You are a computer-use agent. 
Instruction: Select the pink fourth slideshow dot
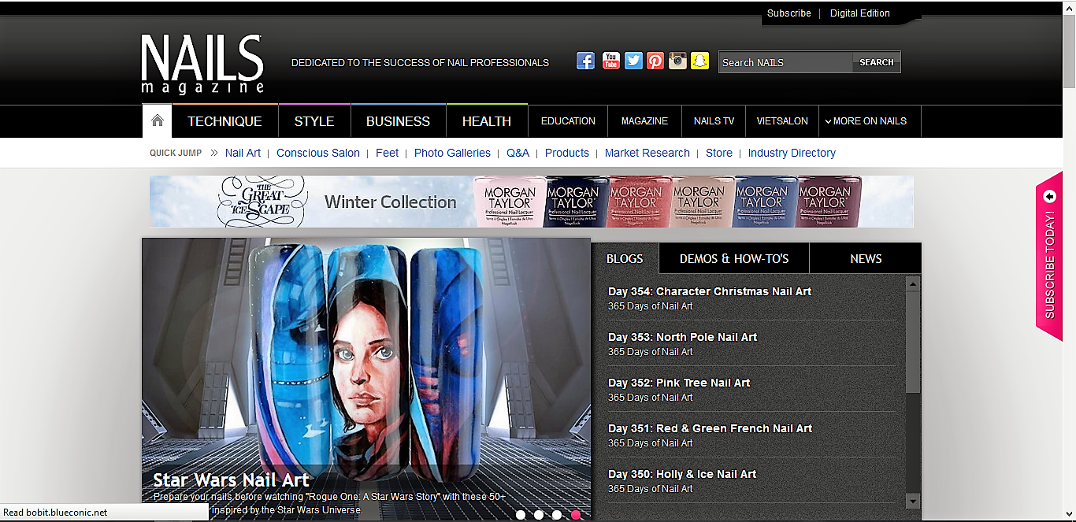coord(576,515)
